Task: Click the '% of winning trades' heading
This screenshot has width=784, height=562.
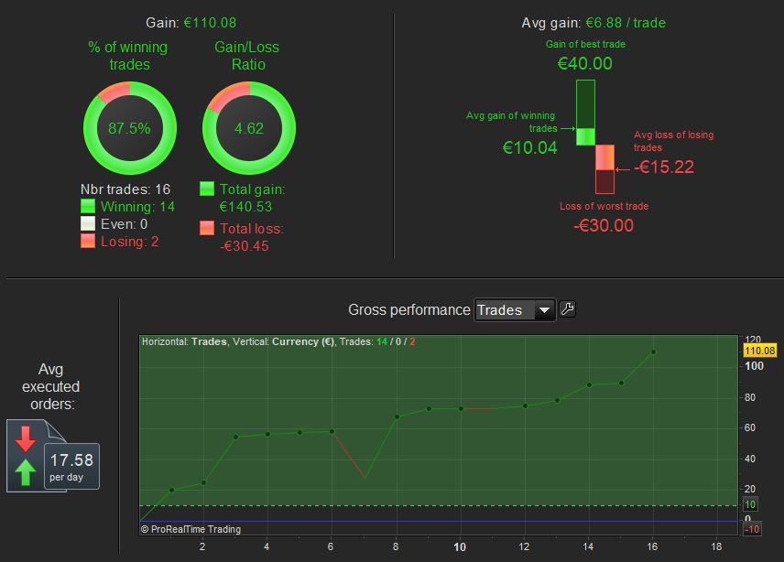Action: [128, 56]
